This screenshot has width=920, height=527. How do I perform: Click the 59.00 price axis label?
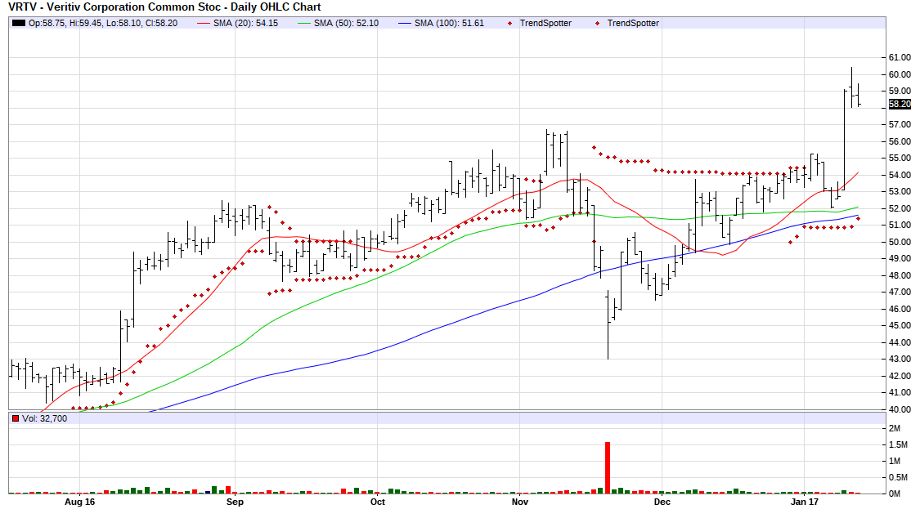pyautogui.click(x=900, y=91)
